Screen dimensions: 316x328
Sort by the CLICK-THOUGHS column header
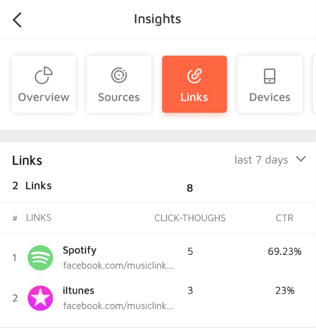point(190,218)
